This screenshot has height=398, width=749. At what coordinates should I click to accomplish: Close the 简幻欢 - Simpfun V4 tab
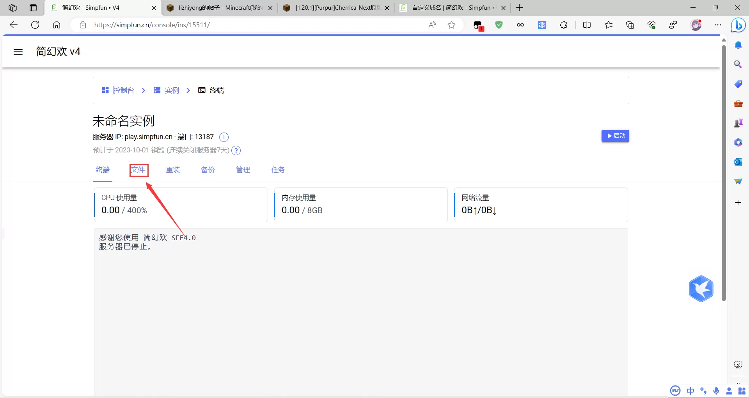154,8
